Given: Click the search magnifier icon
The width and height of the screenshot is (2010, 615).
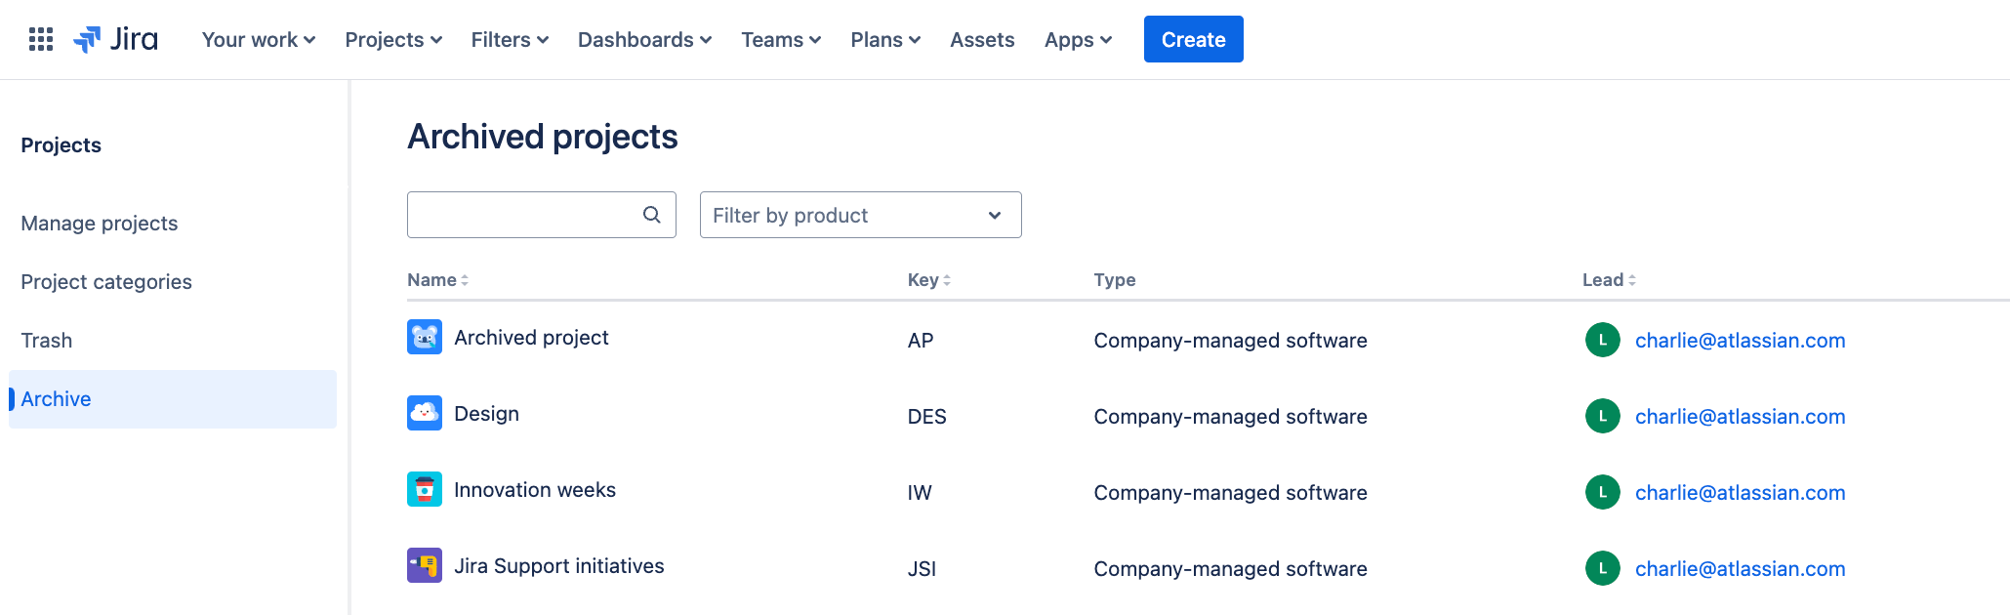Looking at the screenshot, I should click(652, 215).
